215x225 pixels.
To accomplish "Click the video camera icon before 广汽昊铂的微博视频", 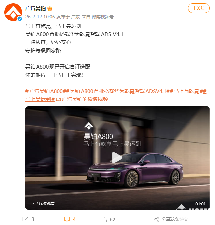I will (x=59, y=99).
